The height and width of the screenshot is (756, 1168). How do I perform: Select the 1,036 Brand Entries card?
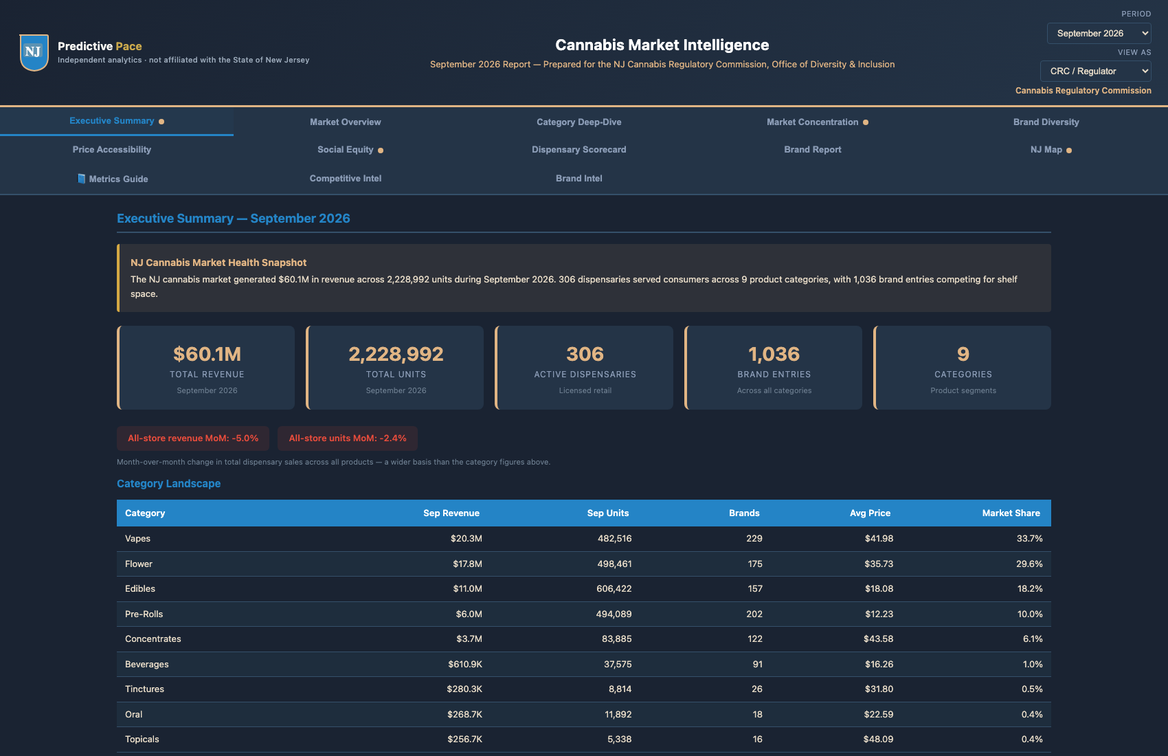774,368
